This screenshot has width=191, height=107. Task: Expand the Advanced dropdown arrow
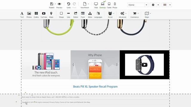(126, 13)
